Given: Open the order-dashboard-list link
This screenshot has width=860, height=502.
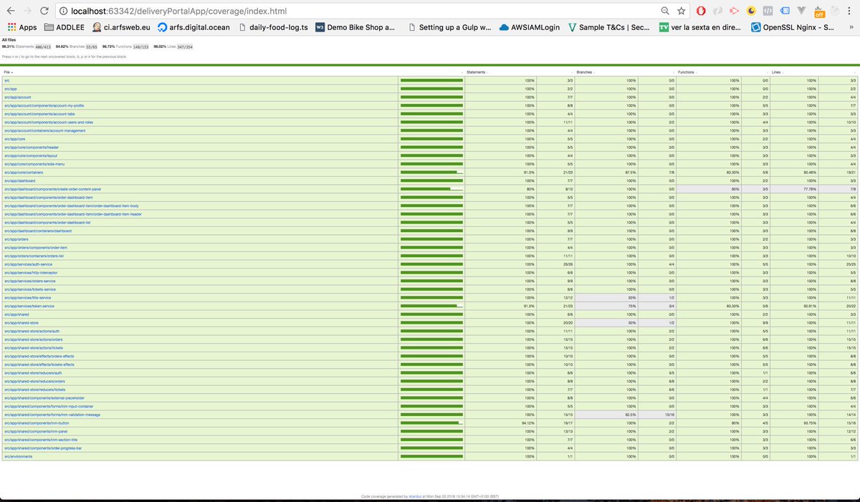Looking at the screenshot, I should click(x=47, y=222).
